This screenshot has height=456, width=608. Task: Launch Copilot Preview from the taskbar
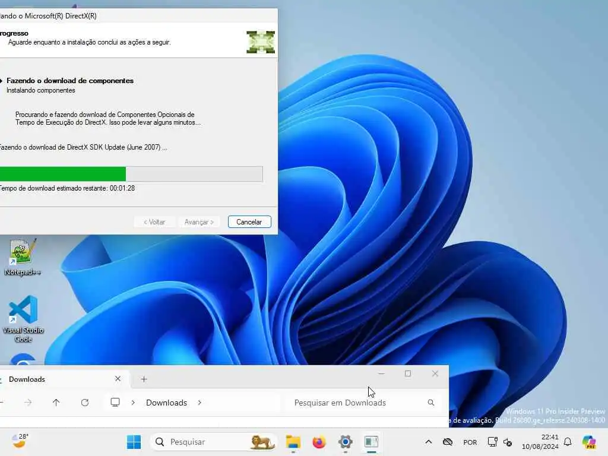point(589,442)
